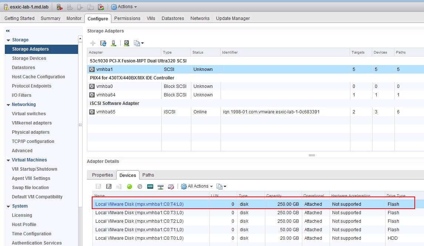The height and width of the screenshot is (246, 424).
Task: Open the adapter Properties tab
Action: (102, 175)
